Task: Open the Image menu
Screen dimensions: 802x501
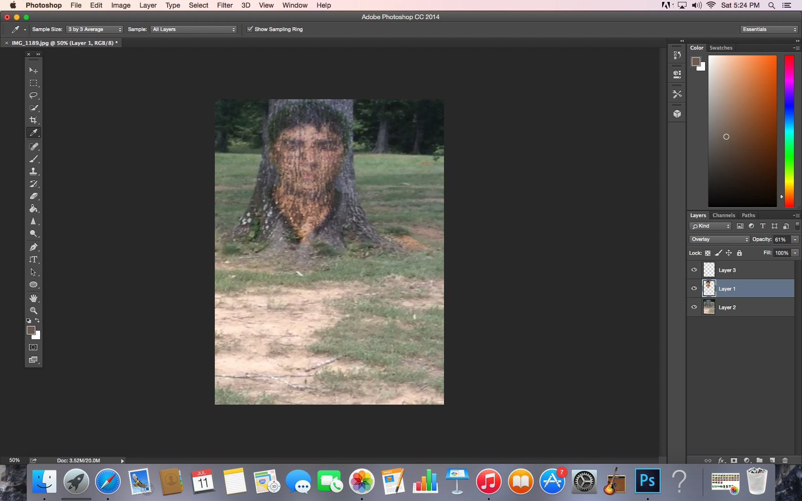Action: [x=121, y=5]
